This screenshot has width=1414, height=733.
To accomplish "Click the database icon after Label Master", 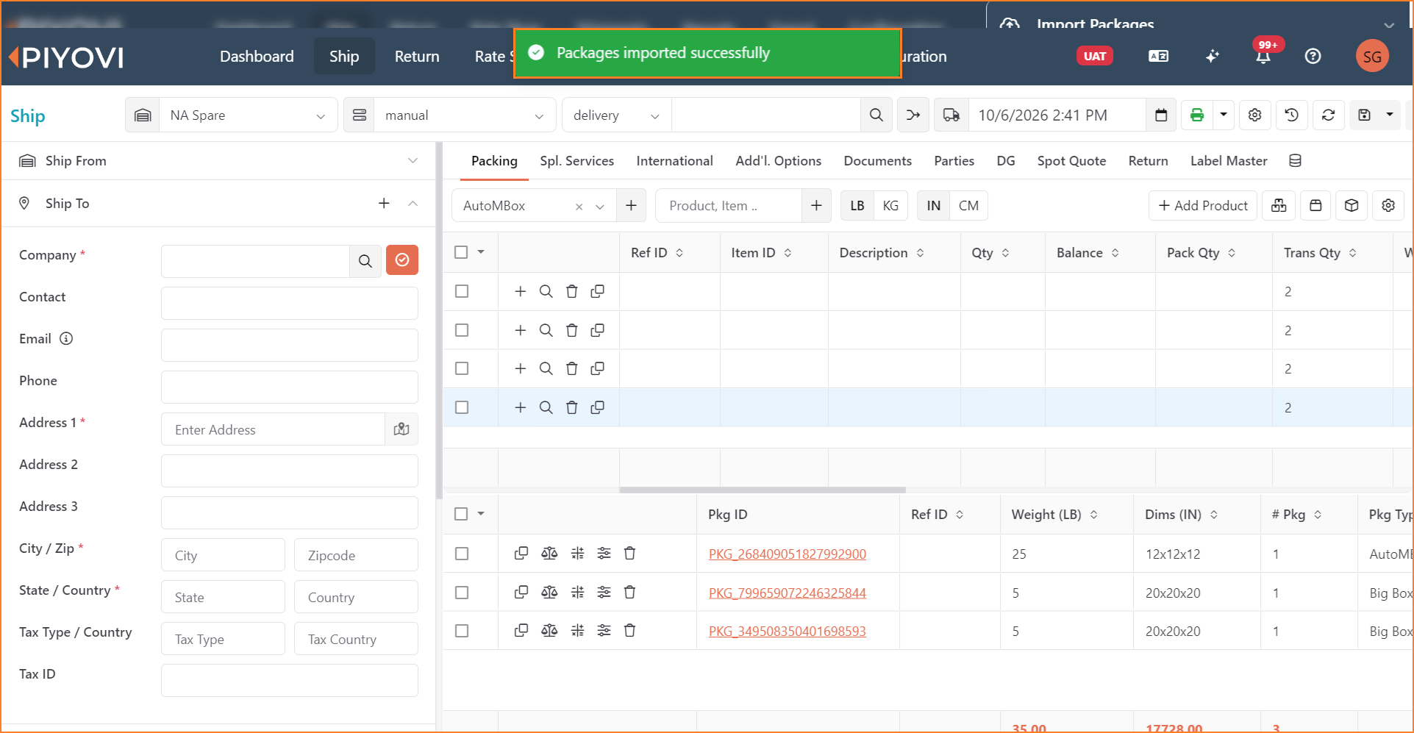I will 1296,161.
